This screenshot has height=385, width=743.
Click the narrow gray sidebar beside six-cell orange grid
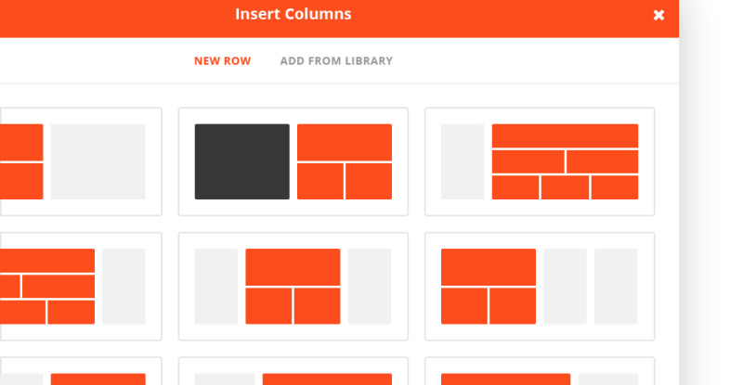pos(463,161)
